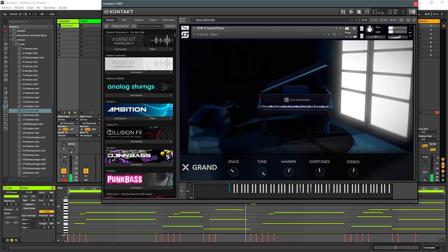Adjust the HAMMER knob

pos(288,172)
